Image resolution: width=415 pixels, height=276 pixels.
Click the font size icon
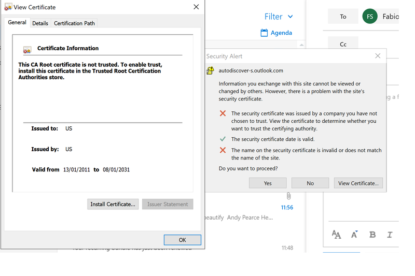(x=336, y=235)
